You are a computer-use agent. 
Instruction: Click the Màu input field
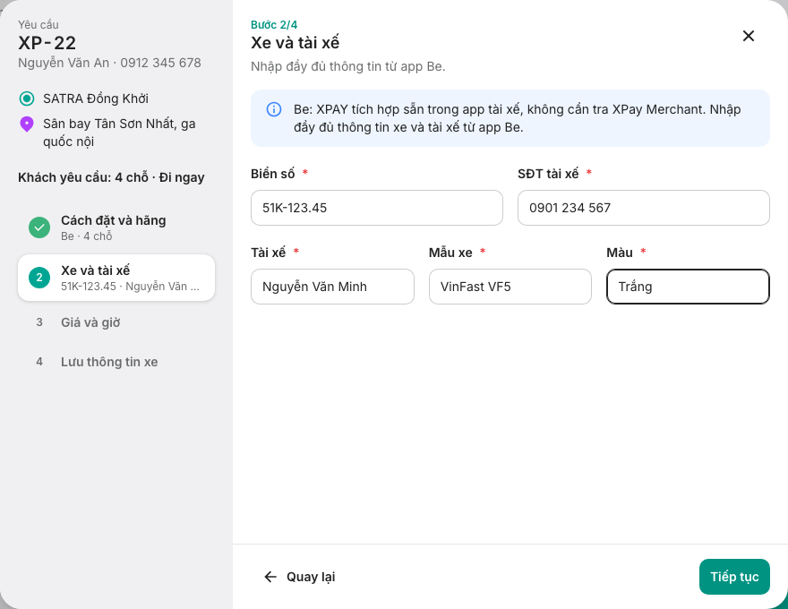(688, 287)
